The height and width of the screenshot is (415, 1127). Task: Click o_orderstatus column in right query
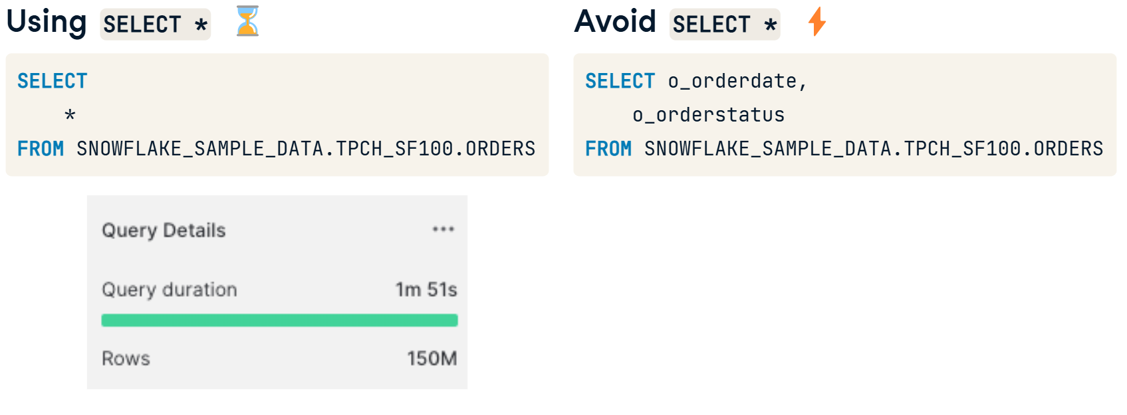pyautogui.click(x=709, y=115)
